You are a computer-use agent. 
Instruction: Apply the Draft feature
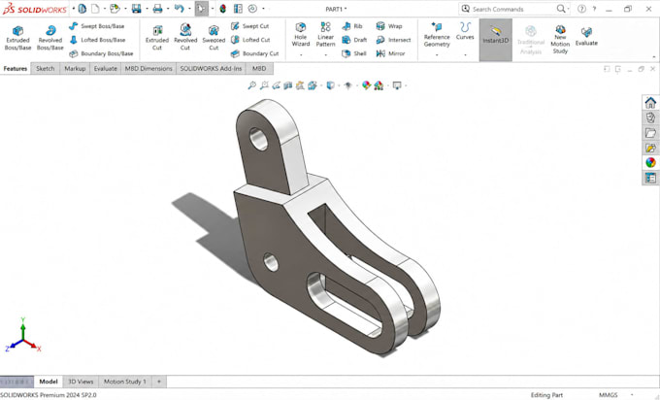point(354,40)
